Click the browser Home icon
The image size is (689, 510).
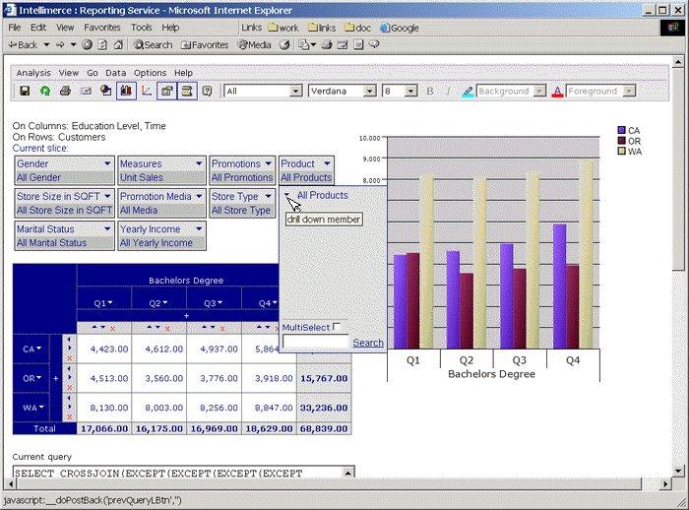point(118,45)
